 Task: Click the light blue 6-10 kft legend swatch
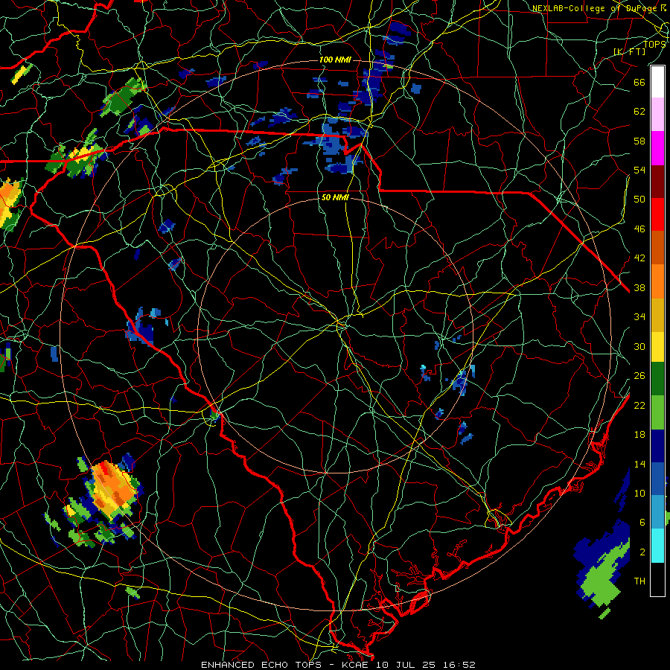tap(657, 511)
